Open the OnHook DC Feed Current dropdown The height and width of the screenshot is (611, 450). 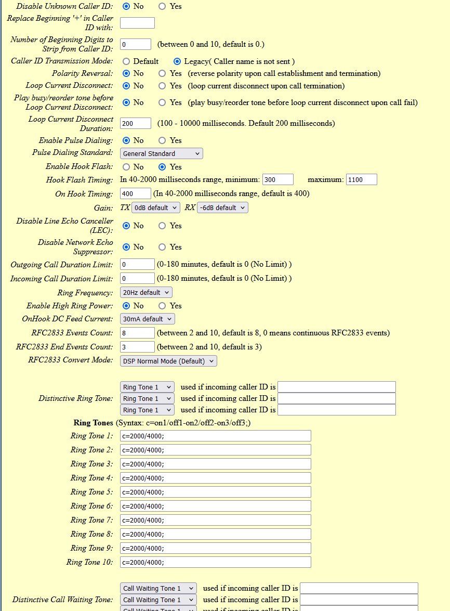(x=148, y=319)
